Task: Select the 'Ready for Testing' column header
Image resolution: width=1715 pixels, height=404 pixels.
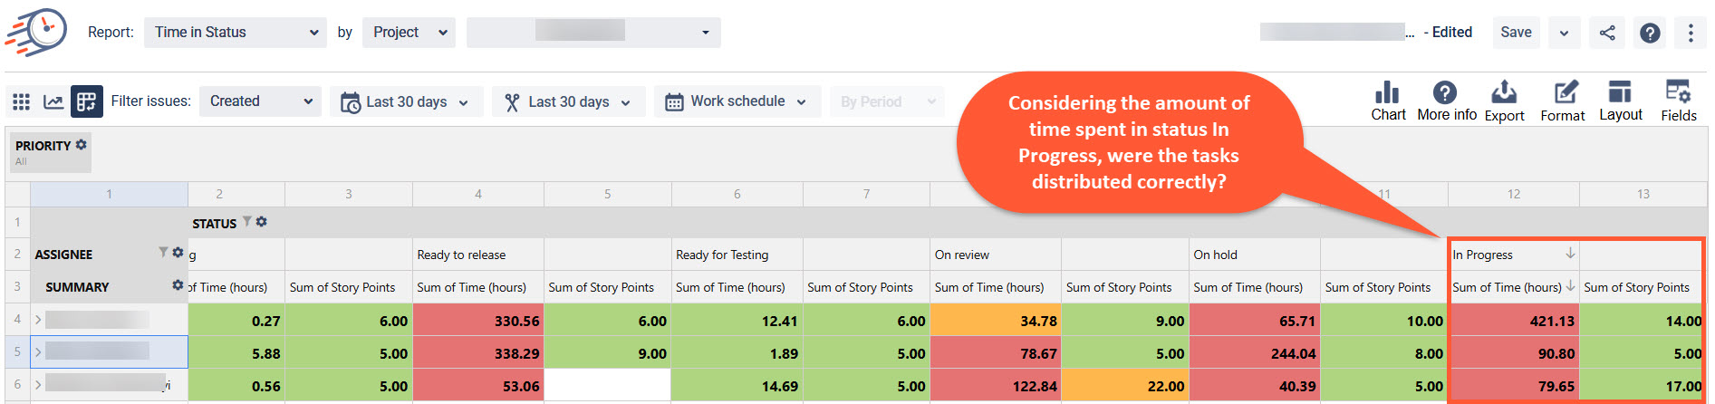Action: pos(737,255)
